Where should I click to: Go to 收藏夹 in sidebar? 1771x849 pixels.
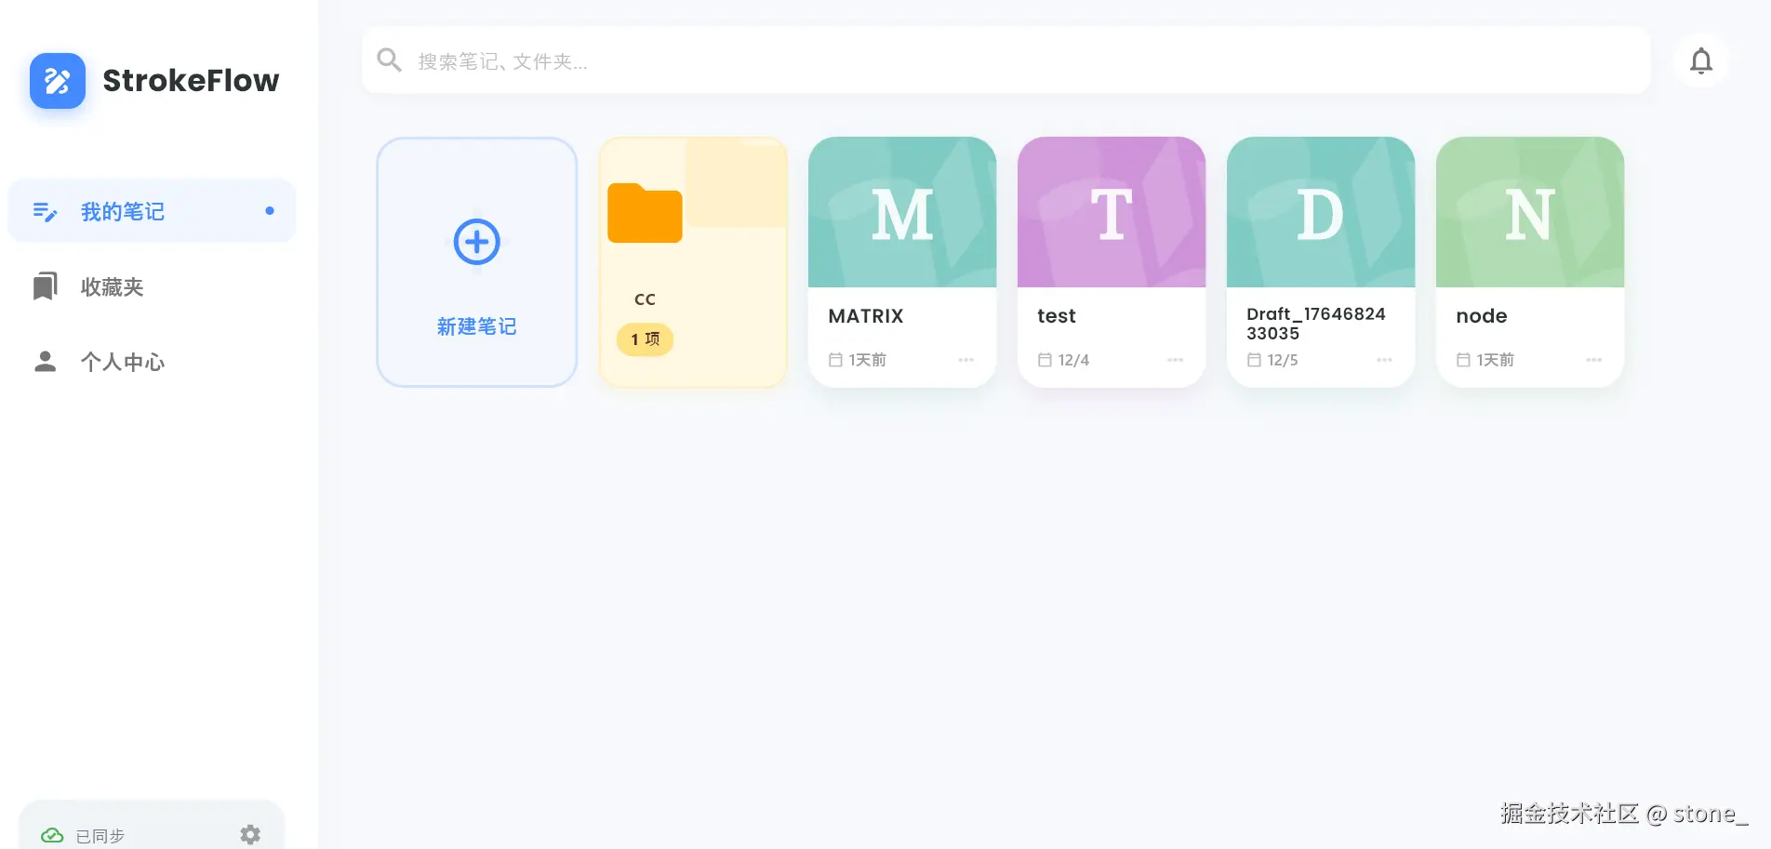[152, 286]
